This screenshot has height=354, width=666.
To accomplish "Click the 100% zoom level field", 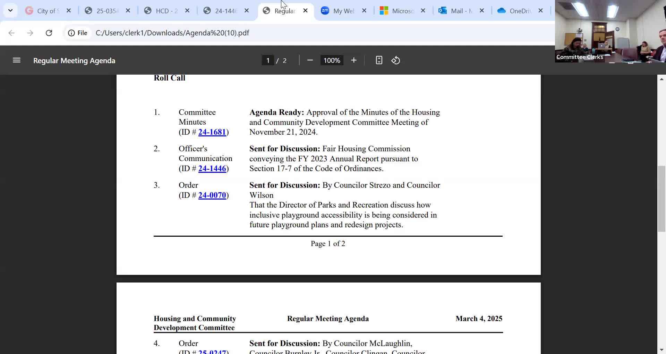I will click(332, 60).
